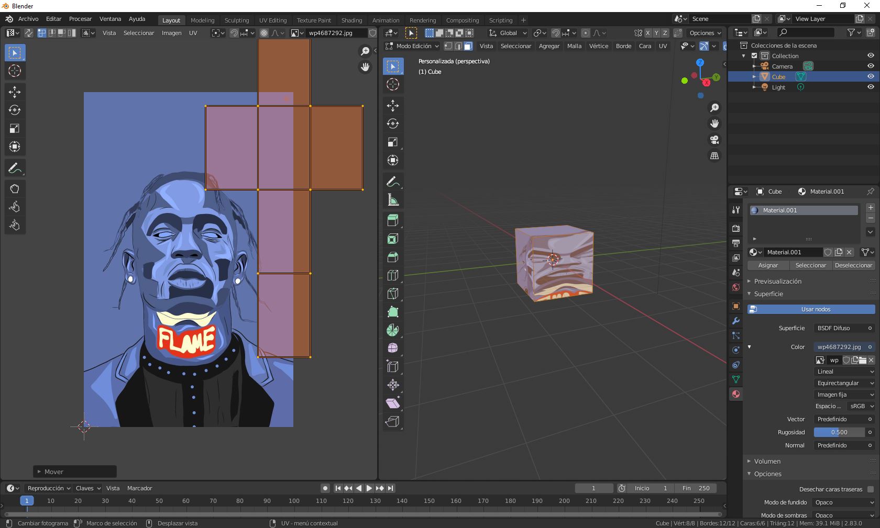Image resolution: width=880 pixels, height=528 pixels.
Task: Select the Relax tool in the UV editor
Action: (15, 207)
